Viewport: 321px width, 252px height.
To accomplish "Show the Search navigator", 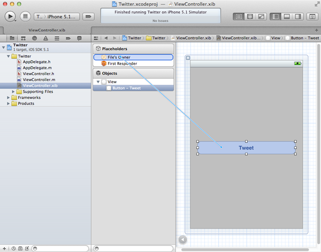I will pyautogui.click(x=34, y=38).
